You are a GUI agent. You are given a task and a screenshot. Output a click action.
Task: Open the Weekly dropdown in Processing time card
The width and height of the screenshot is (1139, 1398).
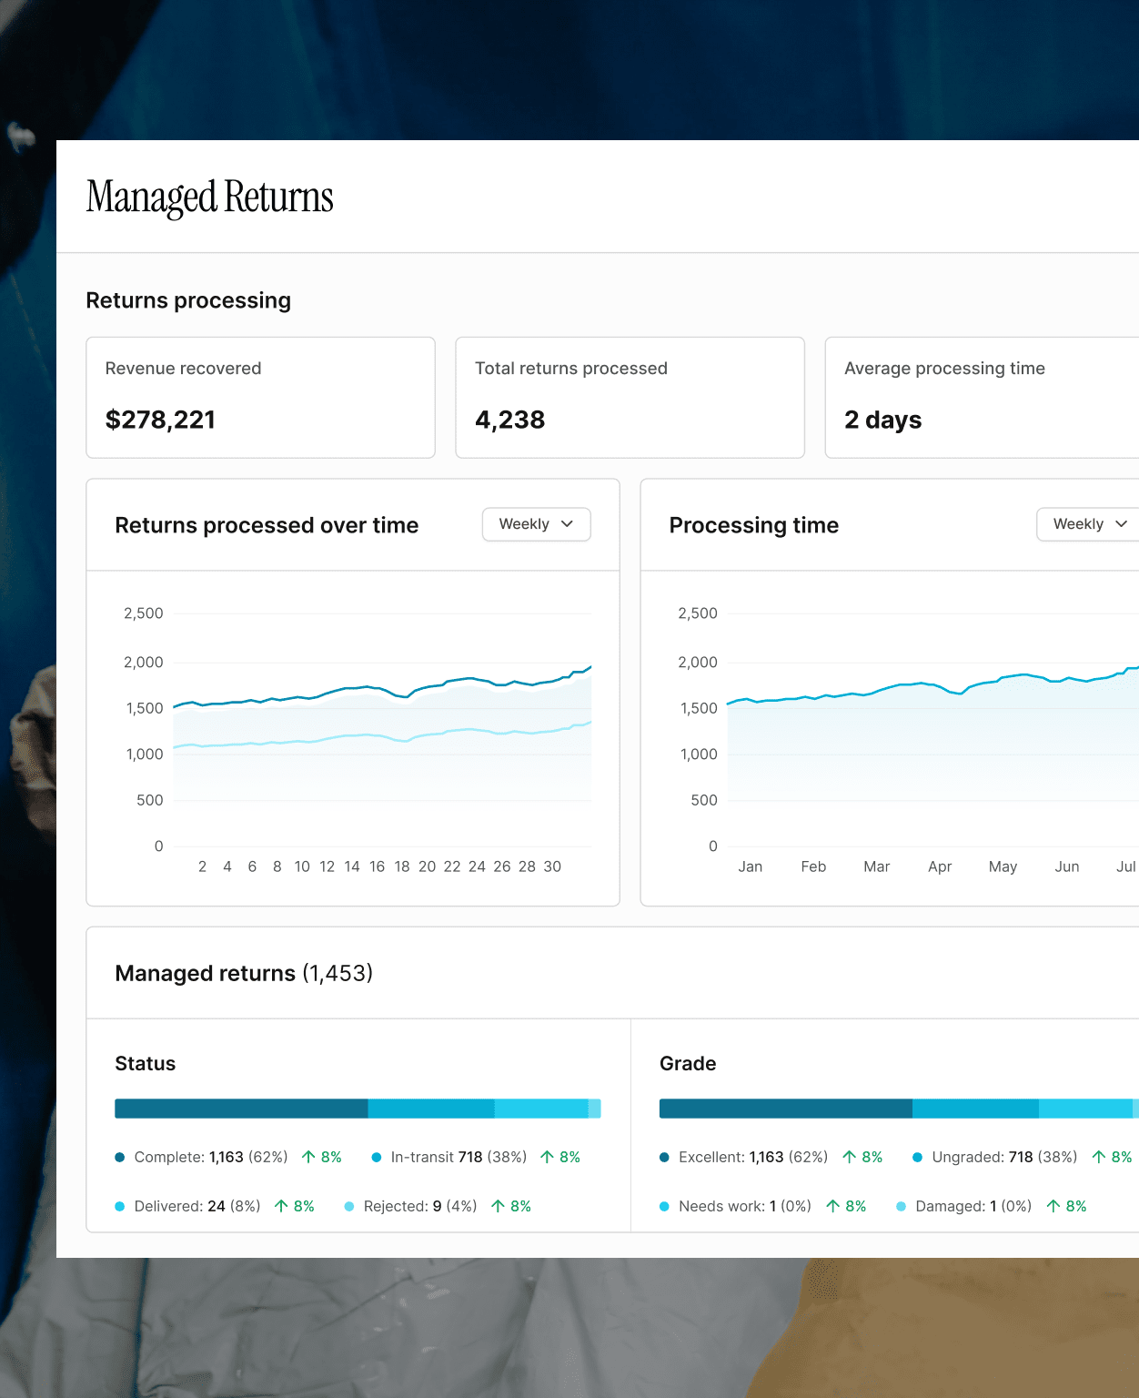click(x=1088, y=524)
